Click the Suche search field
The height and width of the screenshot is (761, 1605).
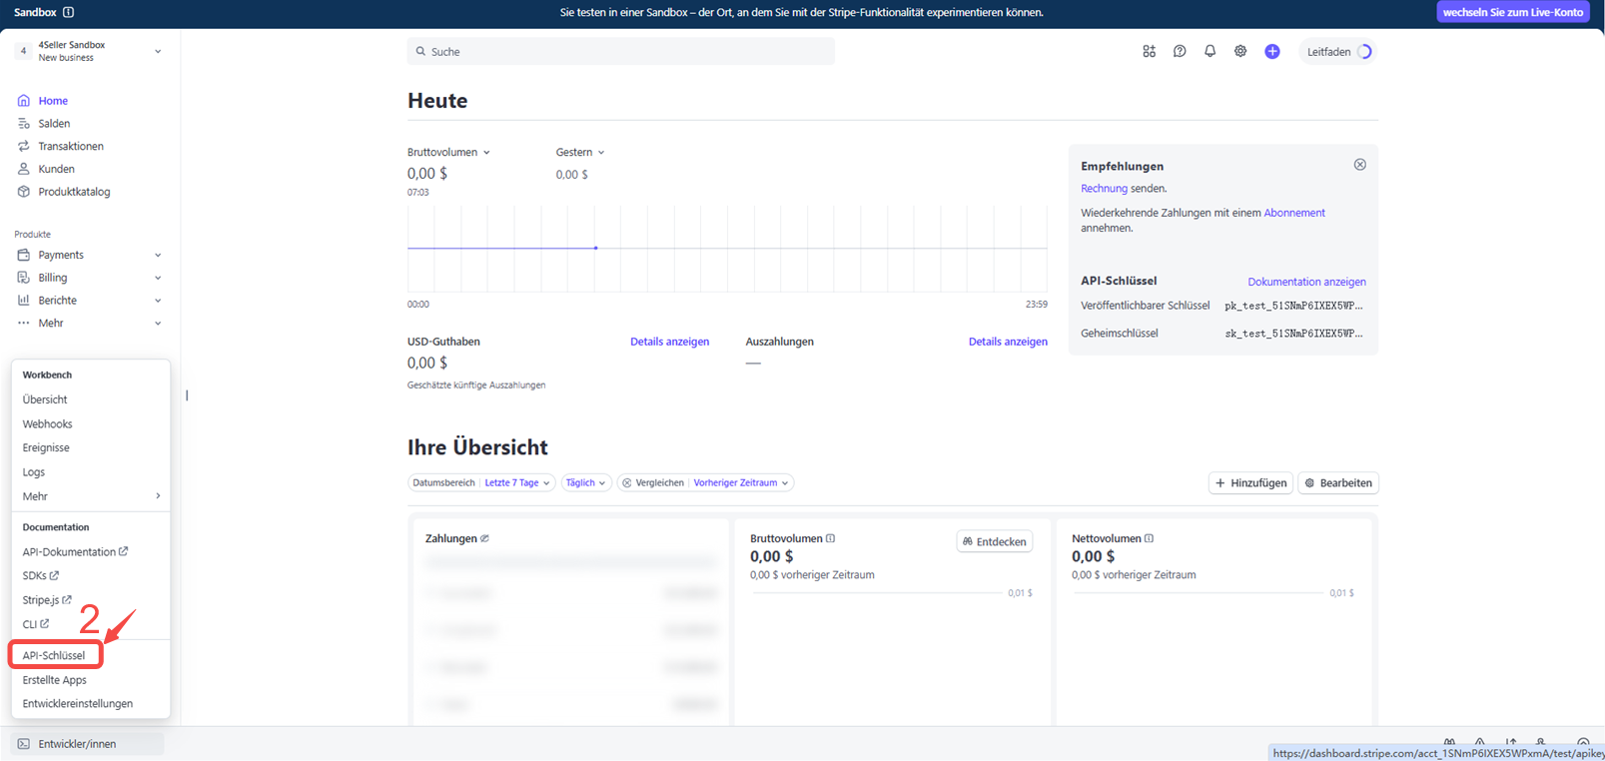click(620, 51)
